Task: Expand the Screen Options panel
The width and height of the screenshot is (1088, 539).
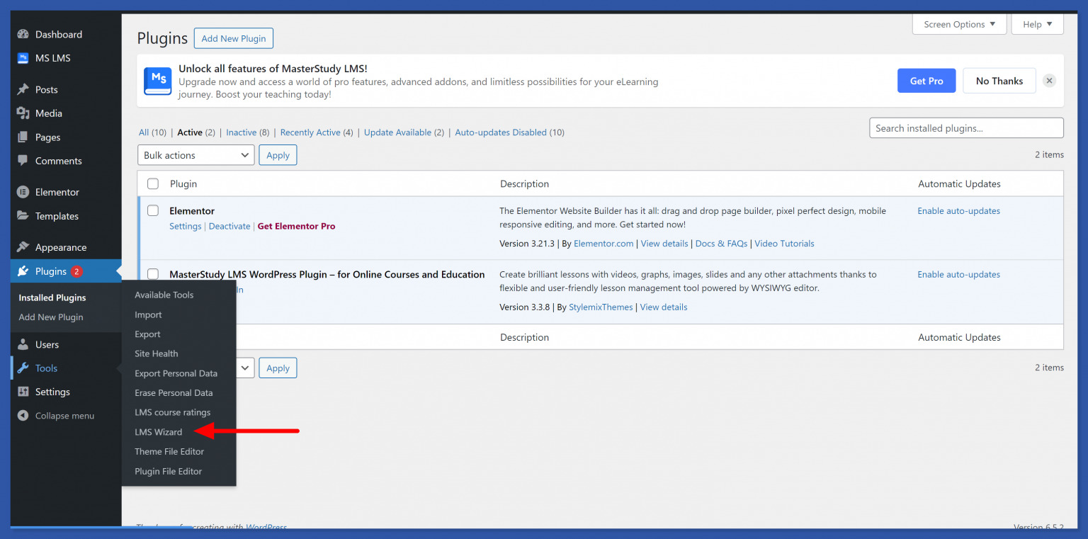Action: point(959,23)
